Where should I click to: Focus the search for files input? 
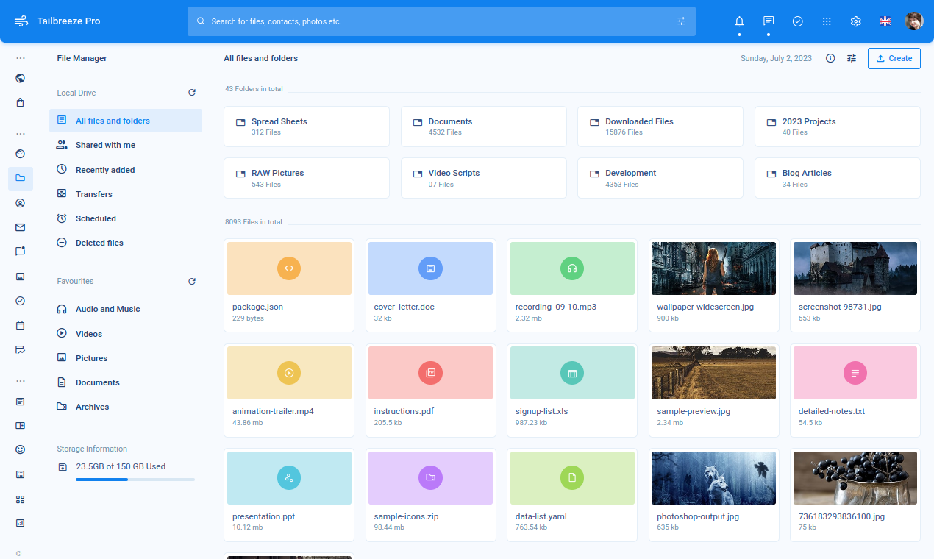pyautogui.click(x=441, y=21)
